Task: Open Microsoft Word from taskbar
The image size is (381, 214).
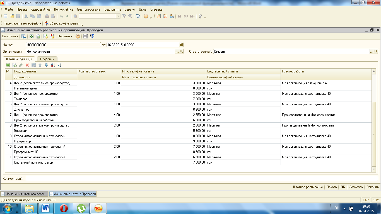Action: coord(45,208)
